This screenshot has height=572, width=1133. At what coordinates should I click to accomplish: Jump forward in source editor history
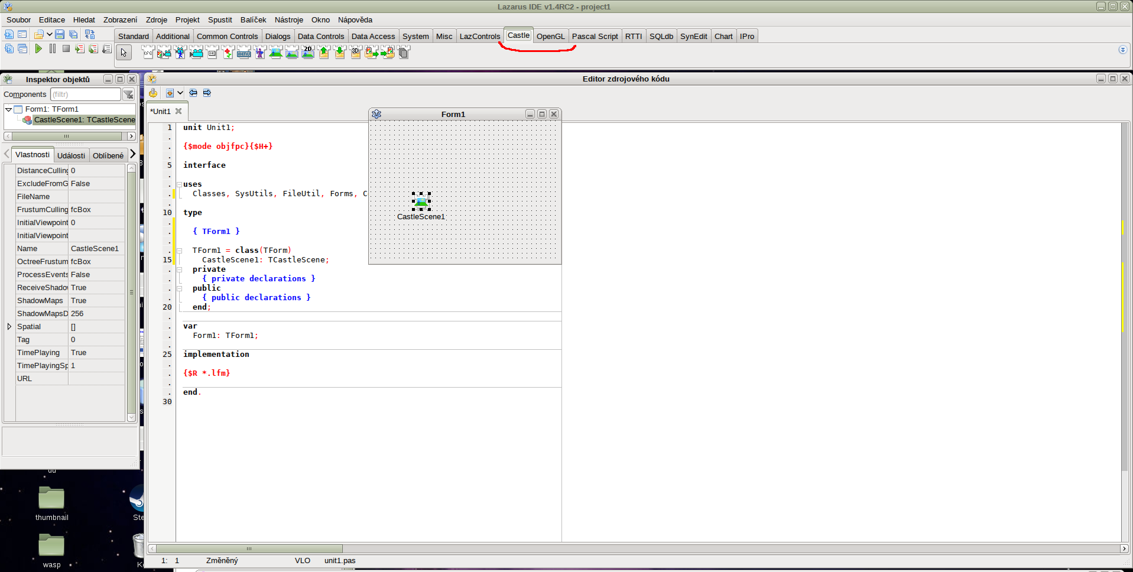click(207, 93)
